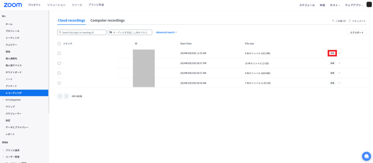This screenshot has width=373, height=163.
Task: Go to next results page arrow
Action: click(66, 96)
